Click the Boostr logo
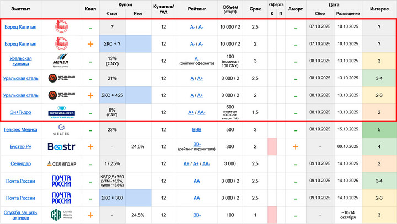 pos(61,147)
